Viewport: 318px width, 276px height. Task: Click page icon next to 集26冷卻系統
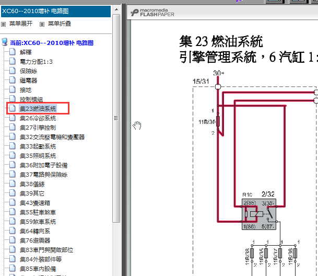point(13,118)
